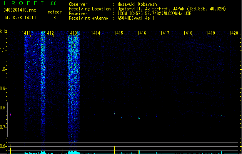Click the Receiving Location label
Screen dimensions: 242x154
point(90,9)
